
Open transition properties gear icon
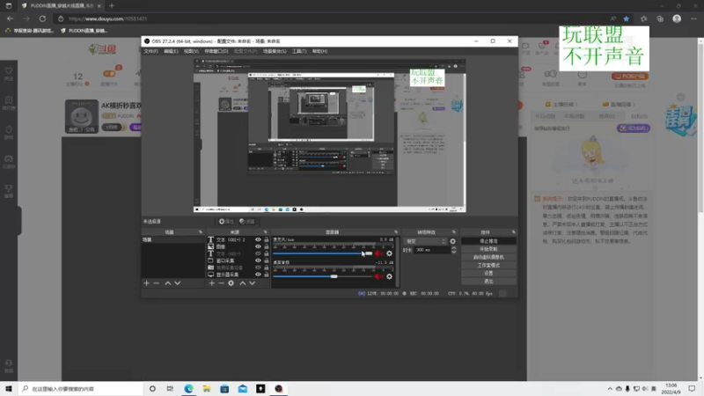pos(452,241)
